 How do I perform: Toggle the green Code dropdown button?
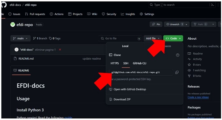tap(173, 38)
